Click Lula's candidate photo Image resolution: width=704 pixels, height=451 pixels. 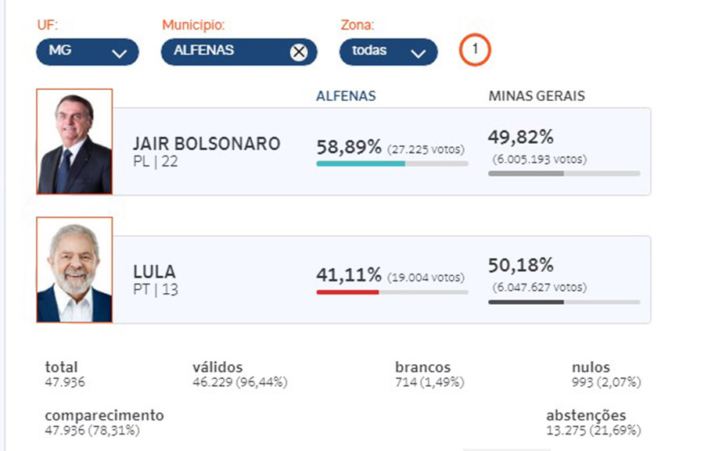pyautogui.click(x=74, y=270)
